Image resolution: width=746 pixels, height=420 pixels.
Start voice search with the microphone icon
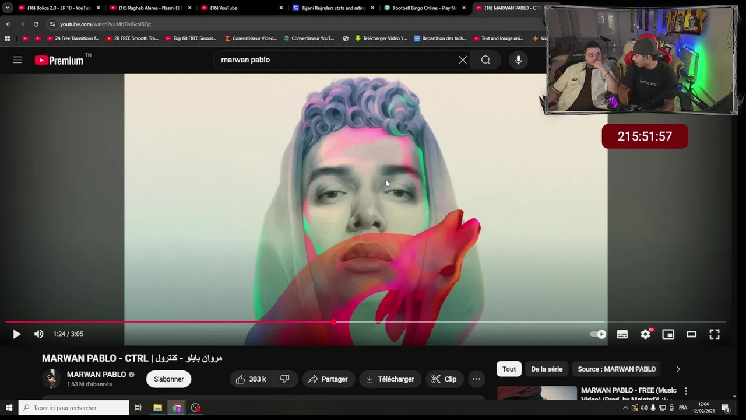(x=518, y=60)
